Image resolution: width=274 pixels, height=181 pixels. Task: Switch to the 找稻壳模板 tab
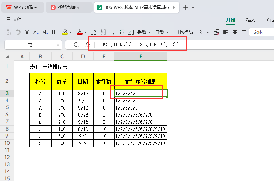click(x=69, y=7)
